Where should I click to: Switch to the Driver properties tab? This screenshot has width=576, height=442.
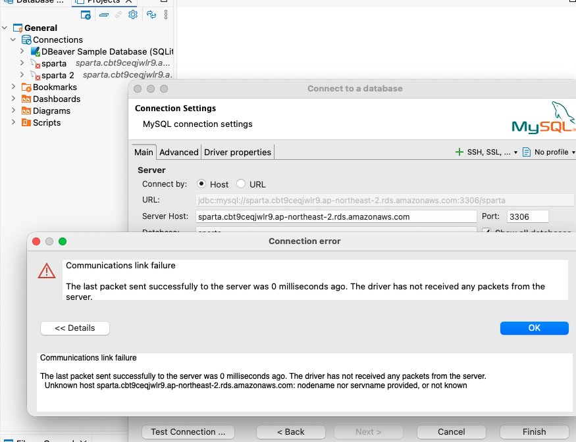[237, 152]
